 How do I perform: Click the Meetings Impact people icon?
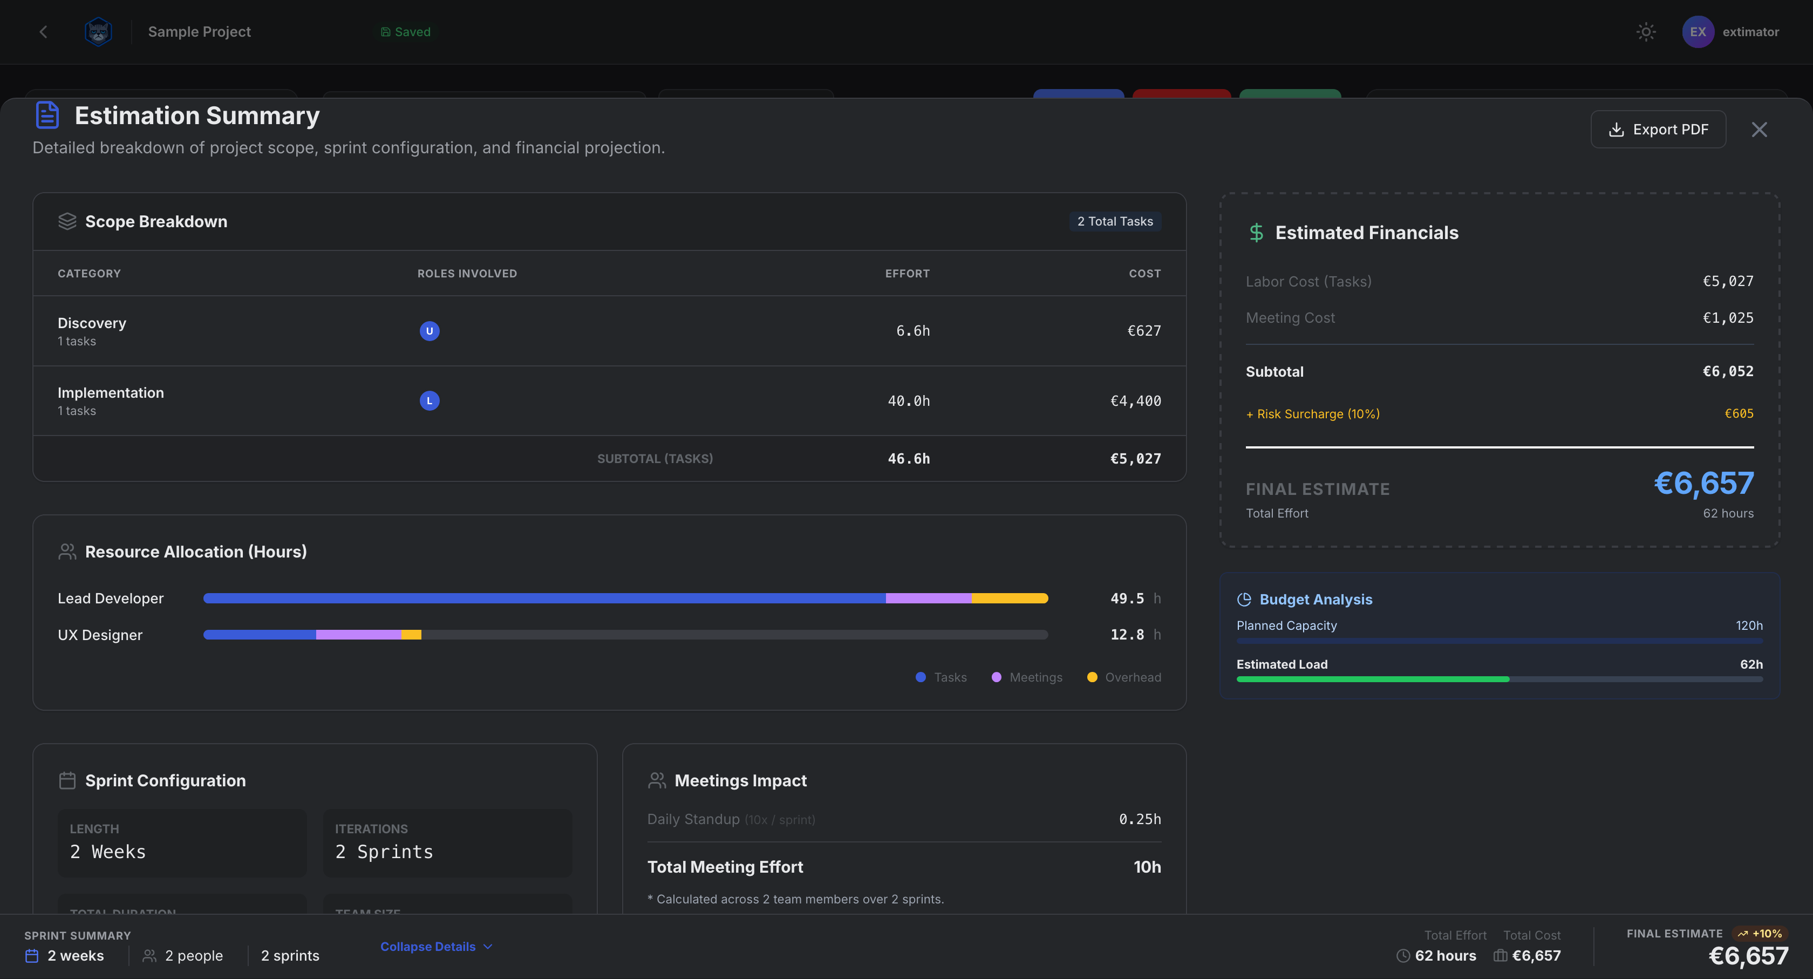click(x=657, y=780)
